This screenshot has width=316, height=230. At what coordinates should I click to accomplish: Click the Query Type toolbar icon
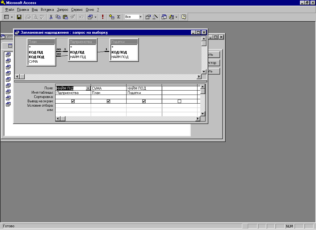coord(90,17)
